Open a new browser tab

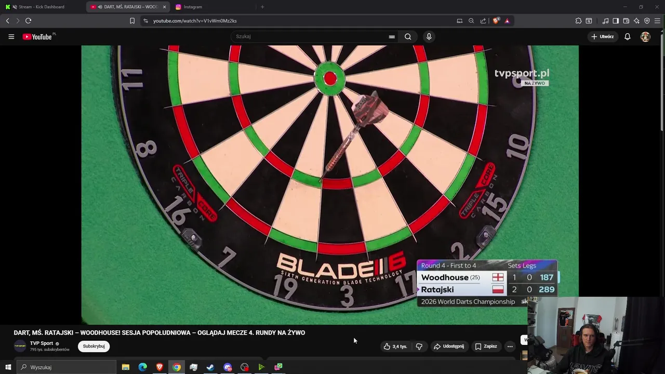[262, 7]
